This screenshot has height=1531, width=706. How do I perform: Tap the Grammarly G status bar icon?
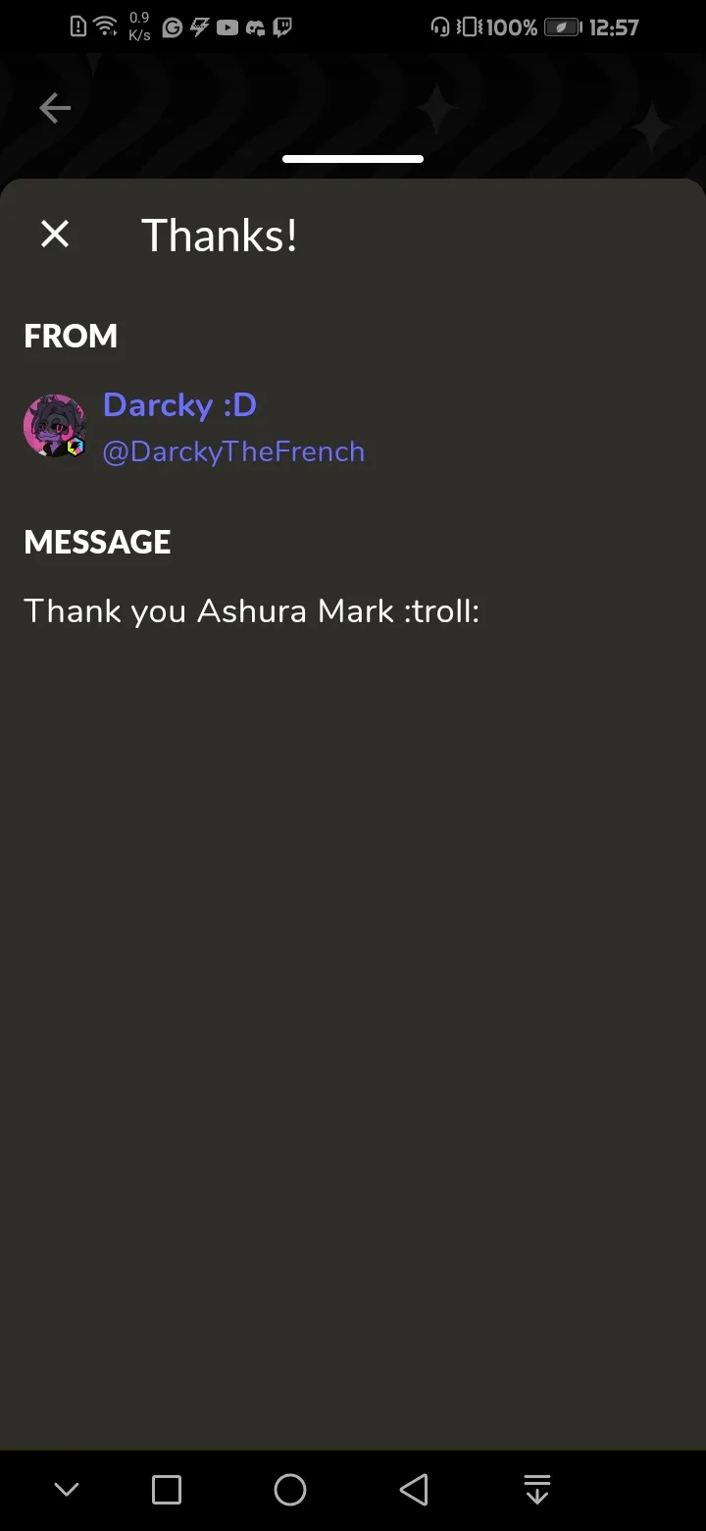(x=173, y=27)
